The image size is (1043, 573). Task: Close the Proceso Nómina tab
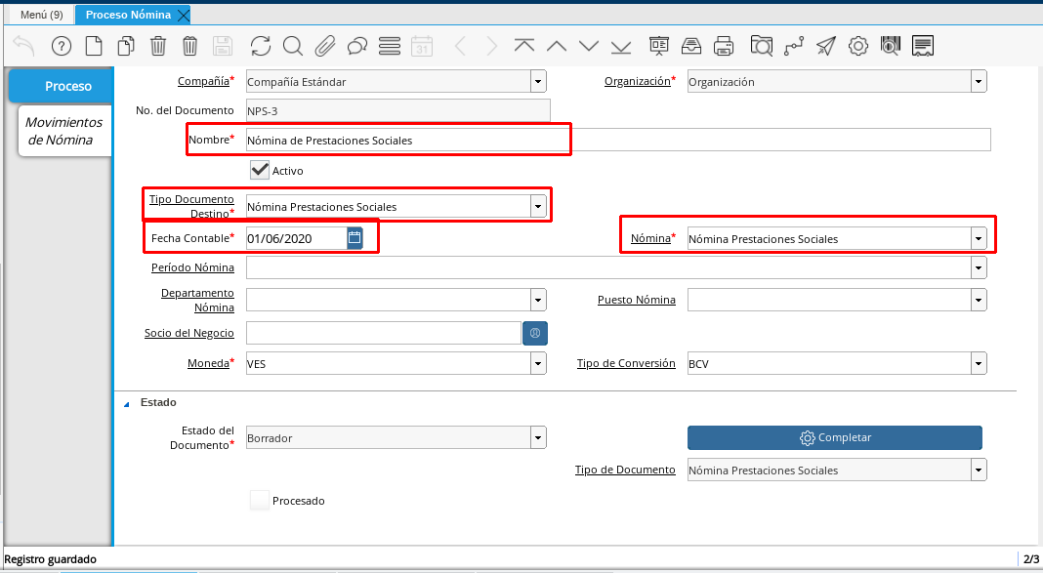(184, 16)
